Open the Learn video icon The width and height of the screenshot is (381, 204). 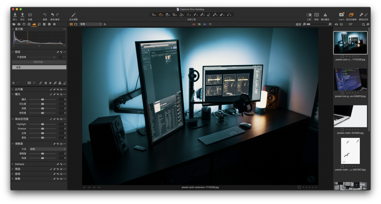[x=342, y=14]
